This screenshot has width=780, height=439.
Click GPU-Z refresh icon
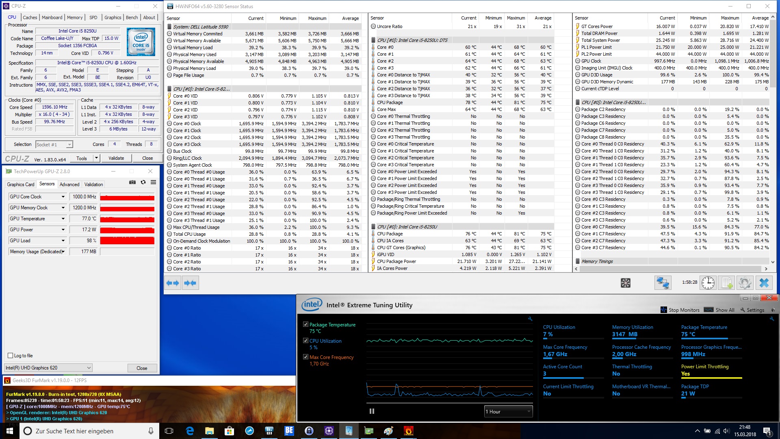tap(143, 183)
